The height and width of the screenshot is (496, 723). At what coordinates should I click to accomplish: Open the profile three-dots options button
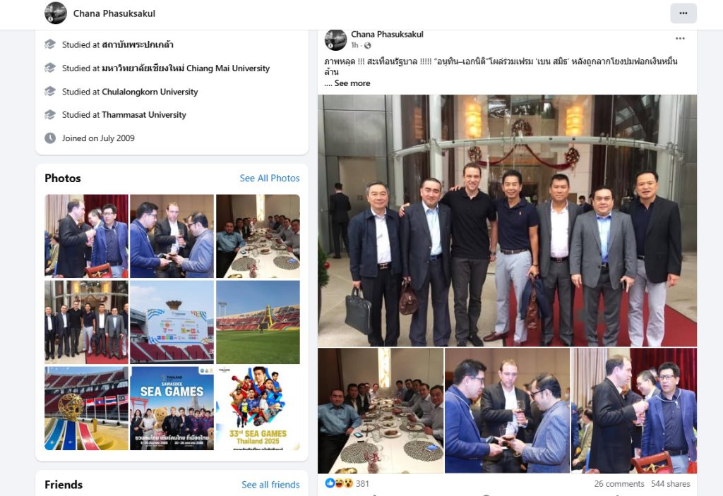point(683,13)
